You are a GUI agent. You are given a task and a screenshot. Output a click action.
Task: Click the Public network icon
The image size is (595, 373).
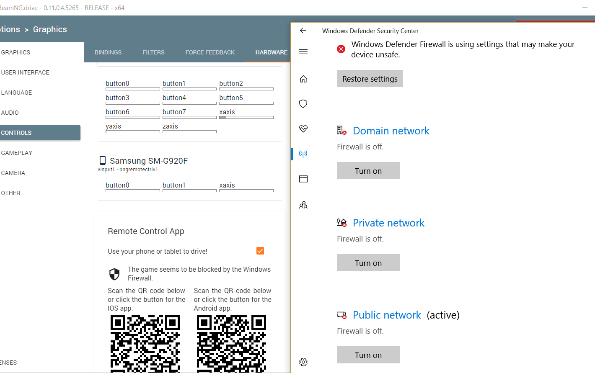[341, 315]
